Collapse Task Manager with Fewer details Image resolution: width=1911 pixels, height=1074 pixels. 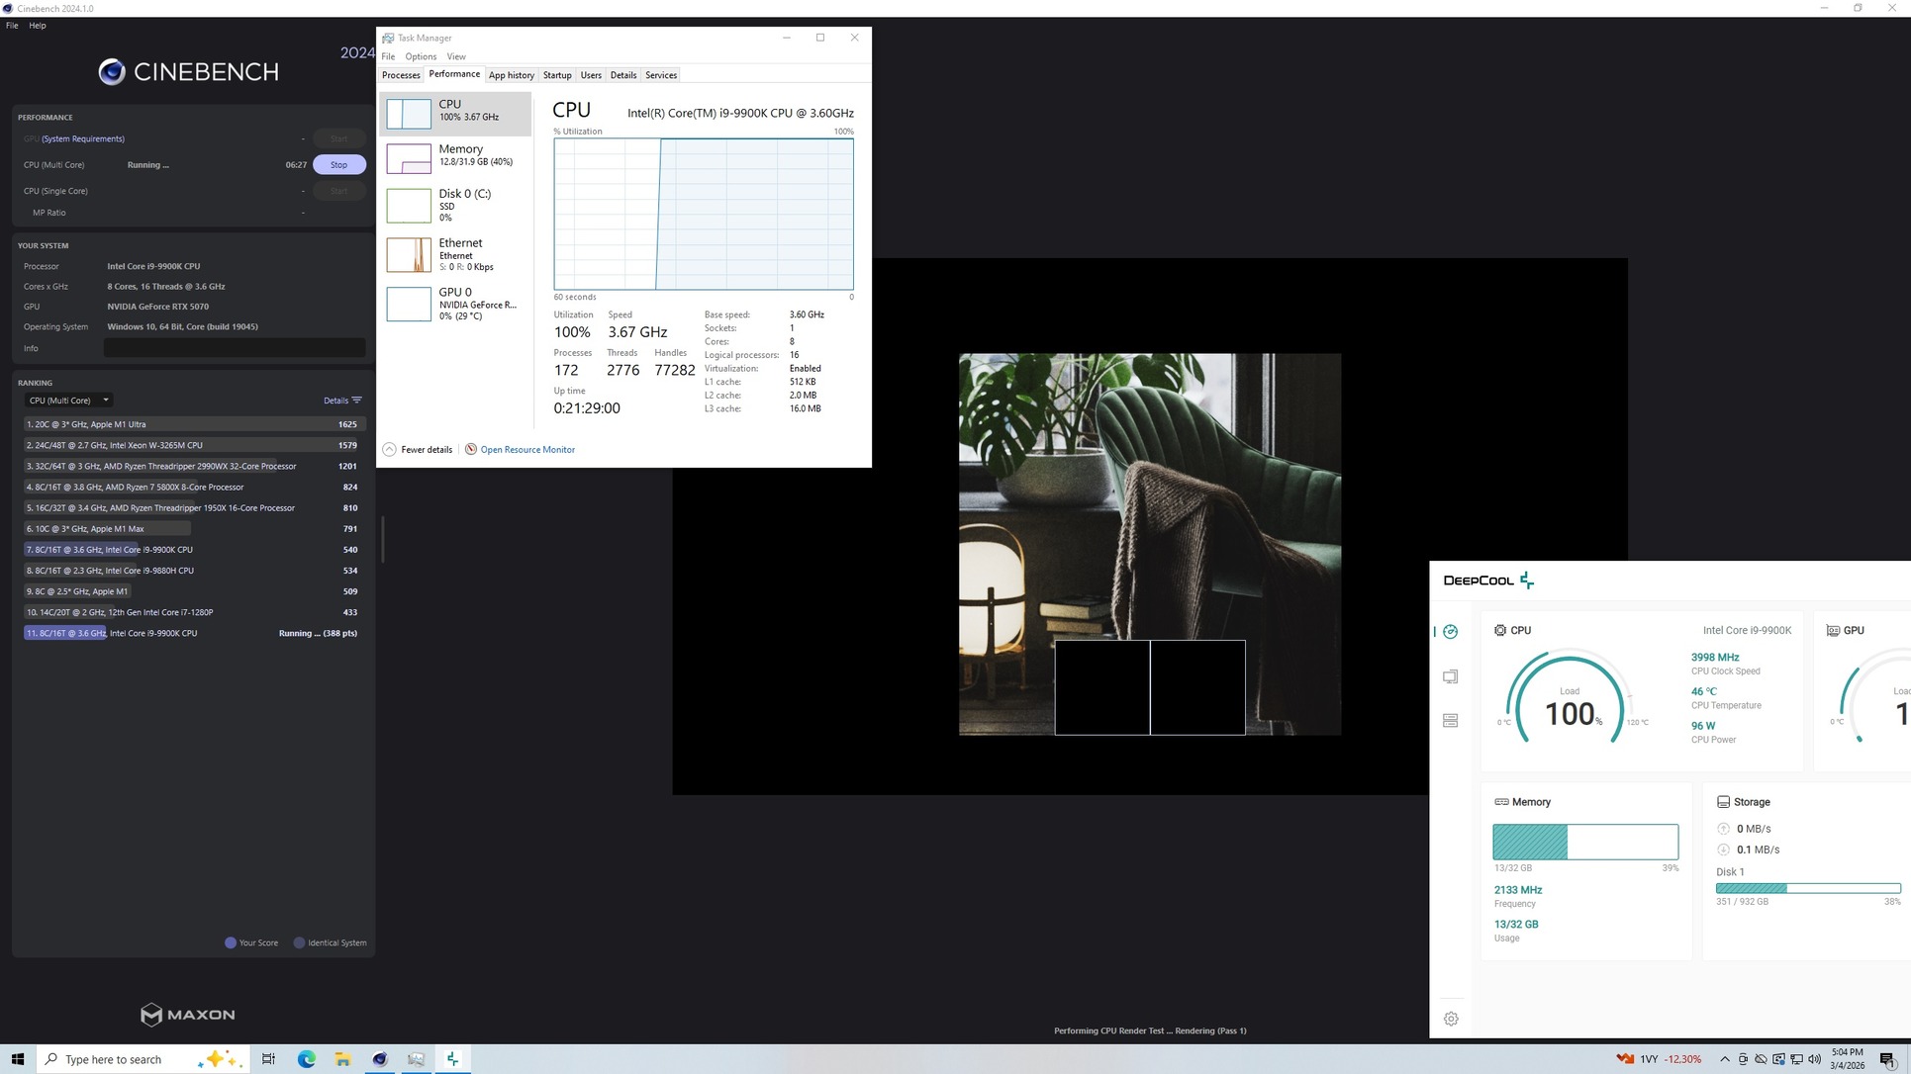click(x=417, y=449)
